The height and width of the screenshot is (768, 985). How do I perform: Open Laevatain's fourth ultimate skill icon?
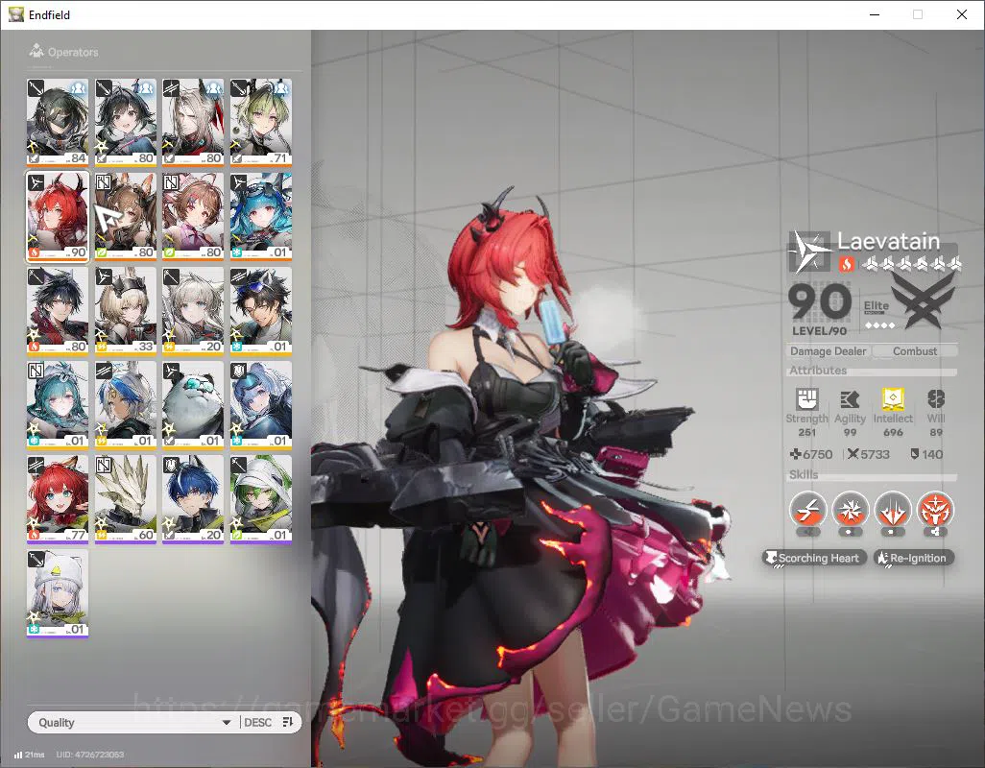point(935,510)
